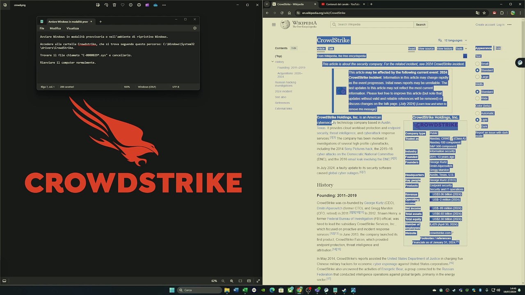Open the Visualizza menu in Notepad
This screenshot has width=525, height=295.
[73, 28]
